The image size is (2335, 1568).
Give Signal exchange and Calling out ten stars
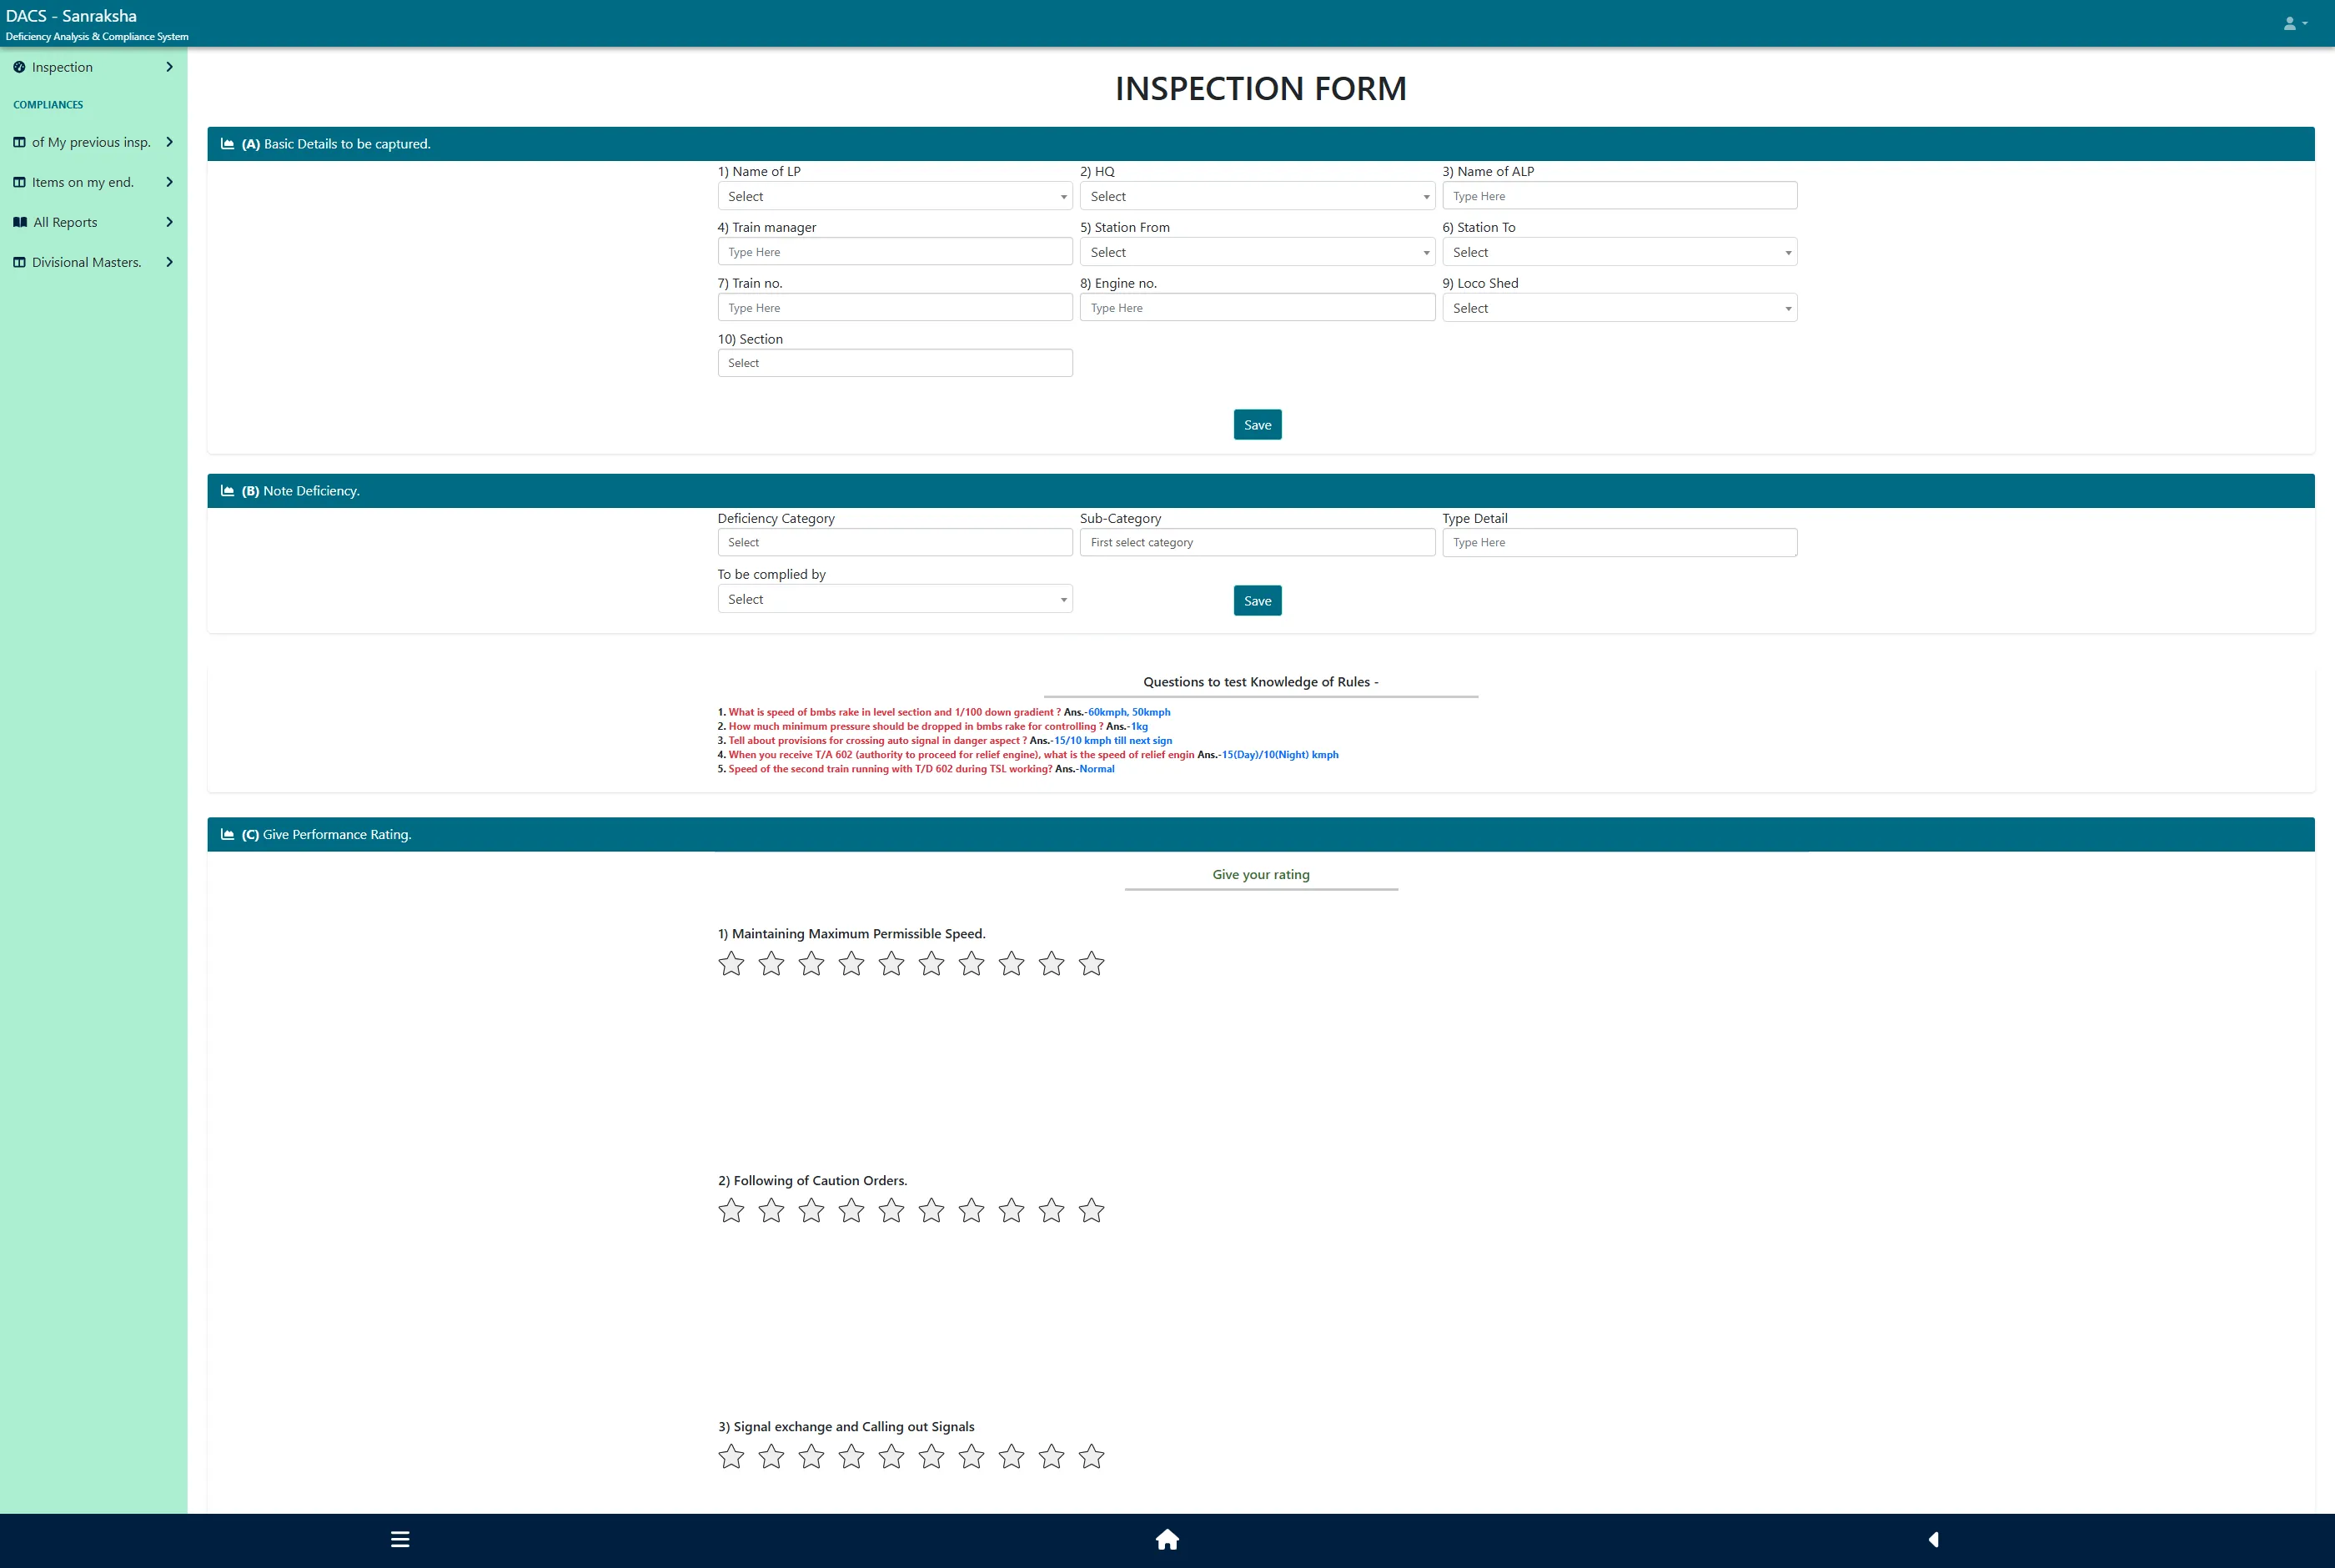tap(1092, 1456)
